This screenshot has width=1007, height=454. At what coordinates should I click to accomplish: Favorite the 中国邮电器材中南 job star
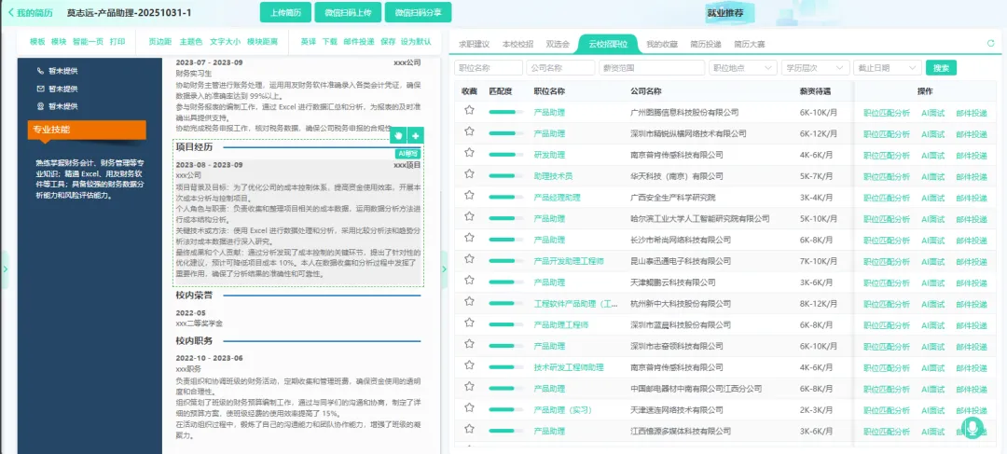pos(469,387)
